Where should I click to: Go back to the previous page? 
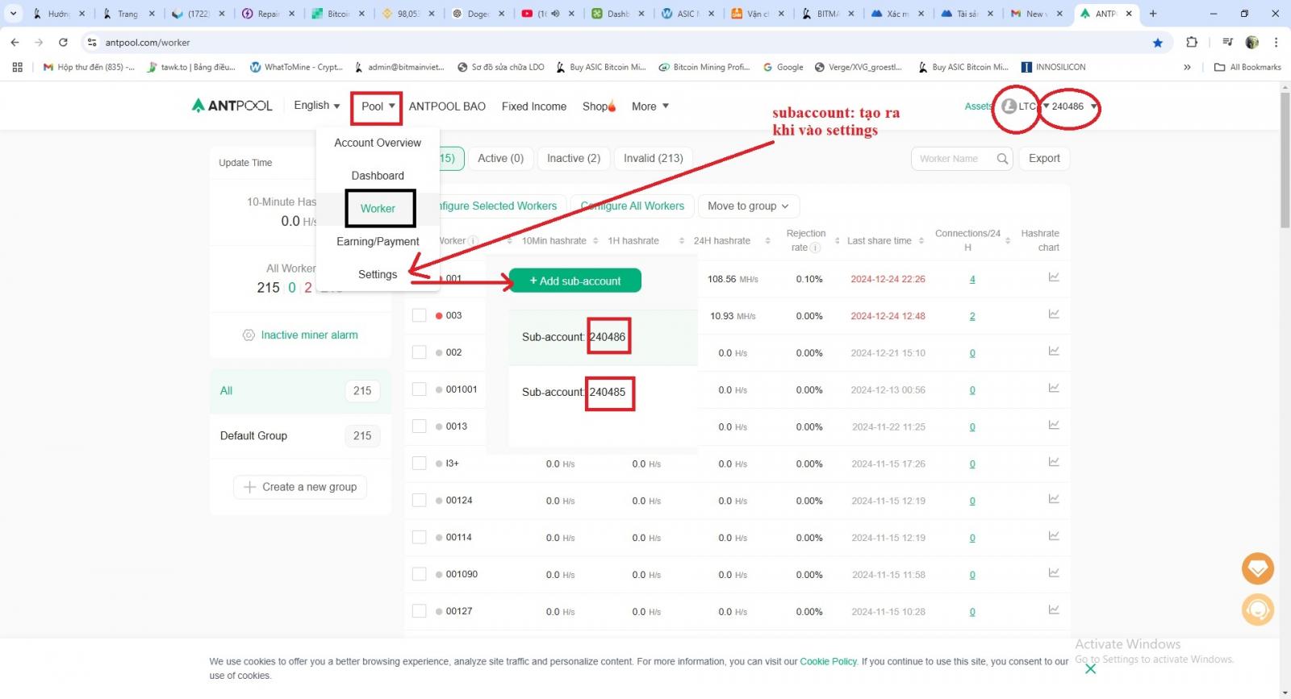(x=15, y=43)
